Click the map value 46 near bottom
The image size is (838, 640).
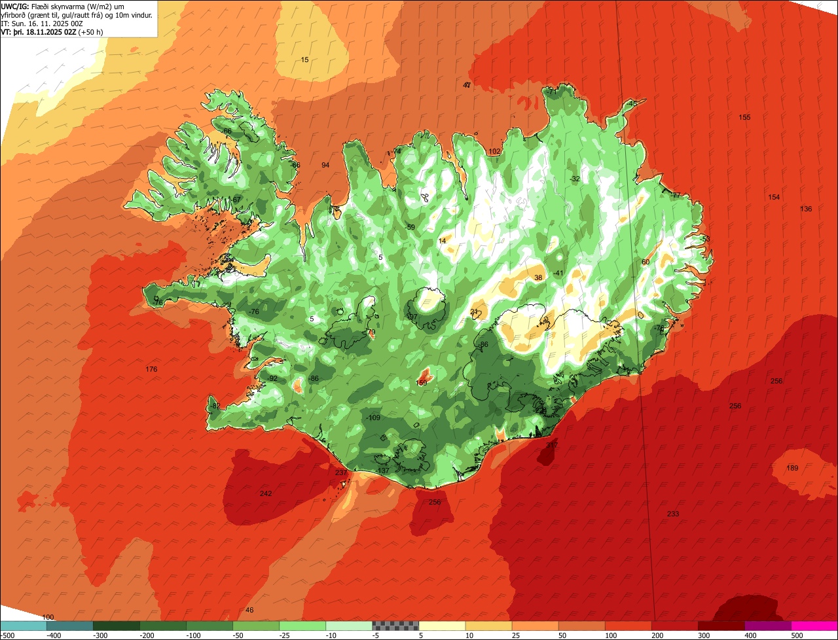coord(249,611)
